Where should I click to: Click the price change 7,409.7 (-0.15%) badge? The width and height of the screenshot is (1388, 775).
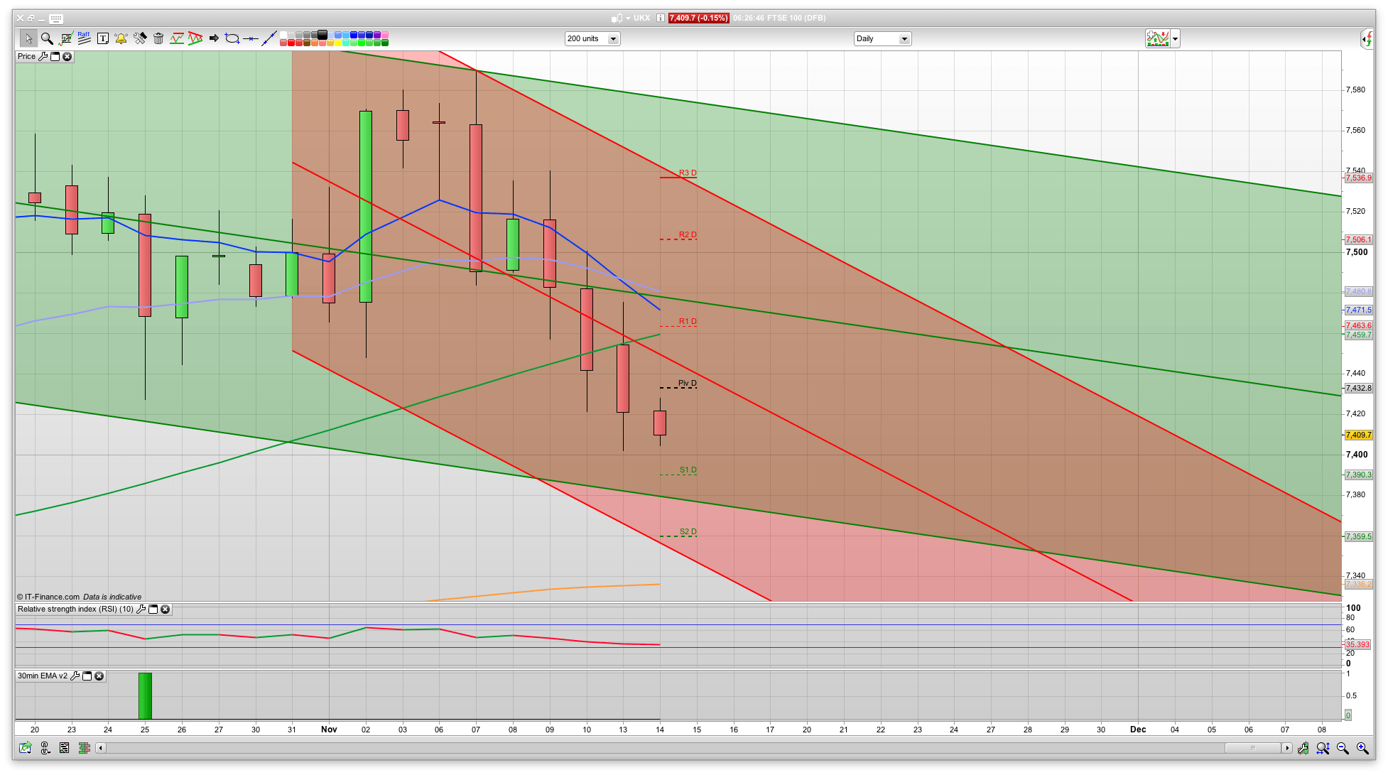coord(698,18)
